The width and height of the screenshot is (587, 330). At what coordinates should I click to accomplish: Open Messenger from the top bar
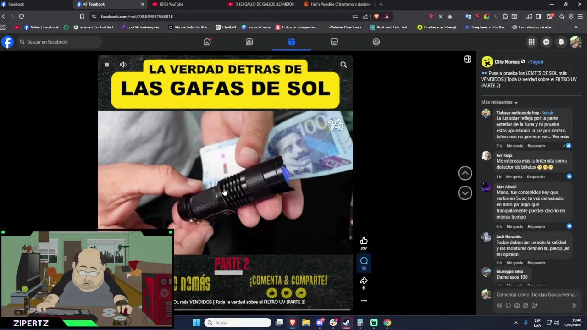pyautogui.click(x=546, y=42)
